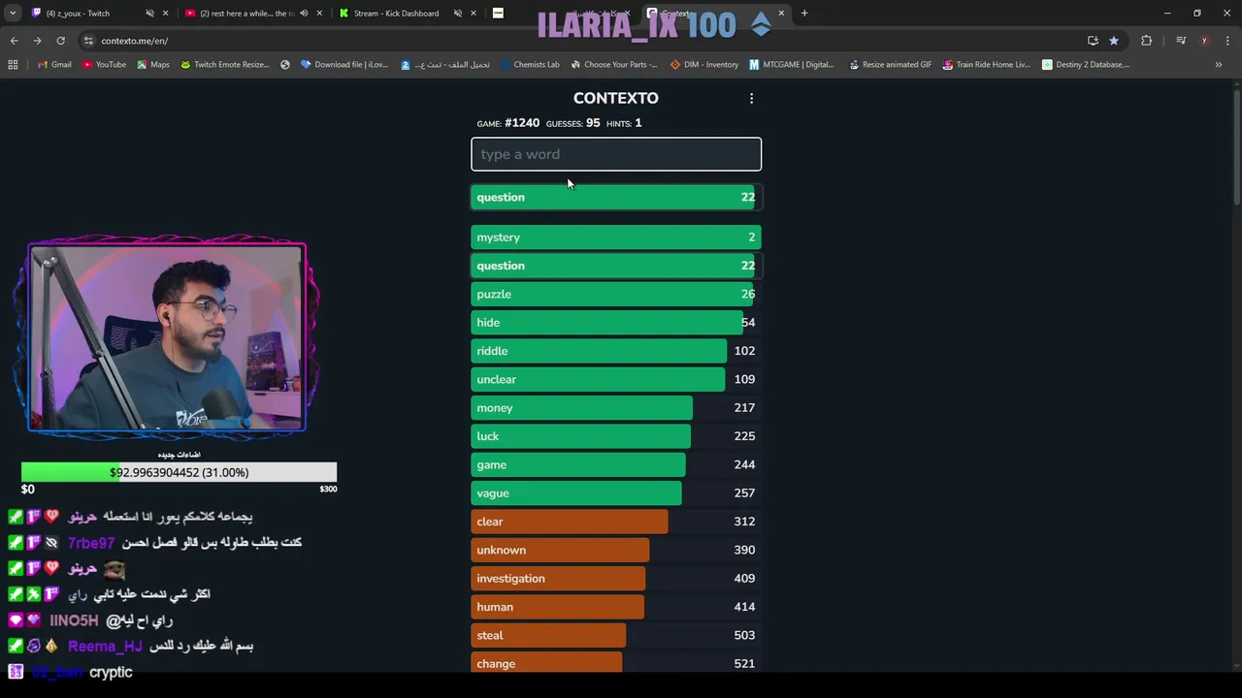Open the Chrome three-dot menu

click(1226, 41)
